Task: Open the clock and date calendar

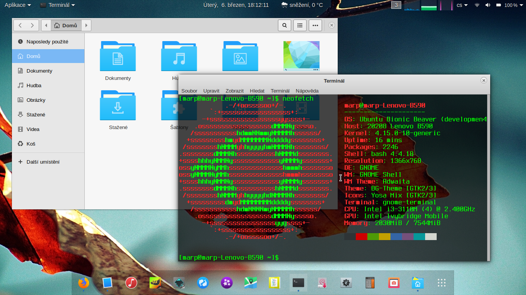Action: tap(236, 5)
